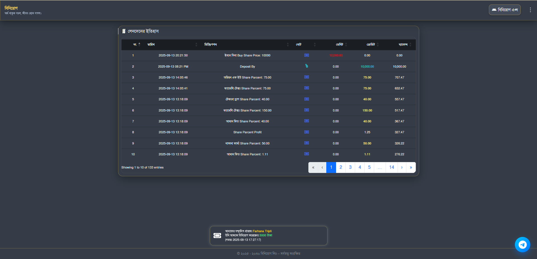This screenshot has width=537, height=259.
Task: Sort table by the debit column
Action: [x=339, y=45]
